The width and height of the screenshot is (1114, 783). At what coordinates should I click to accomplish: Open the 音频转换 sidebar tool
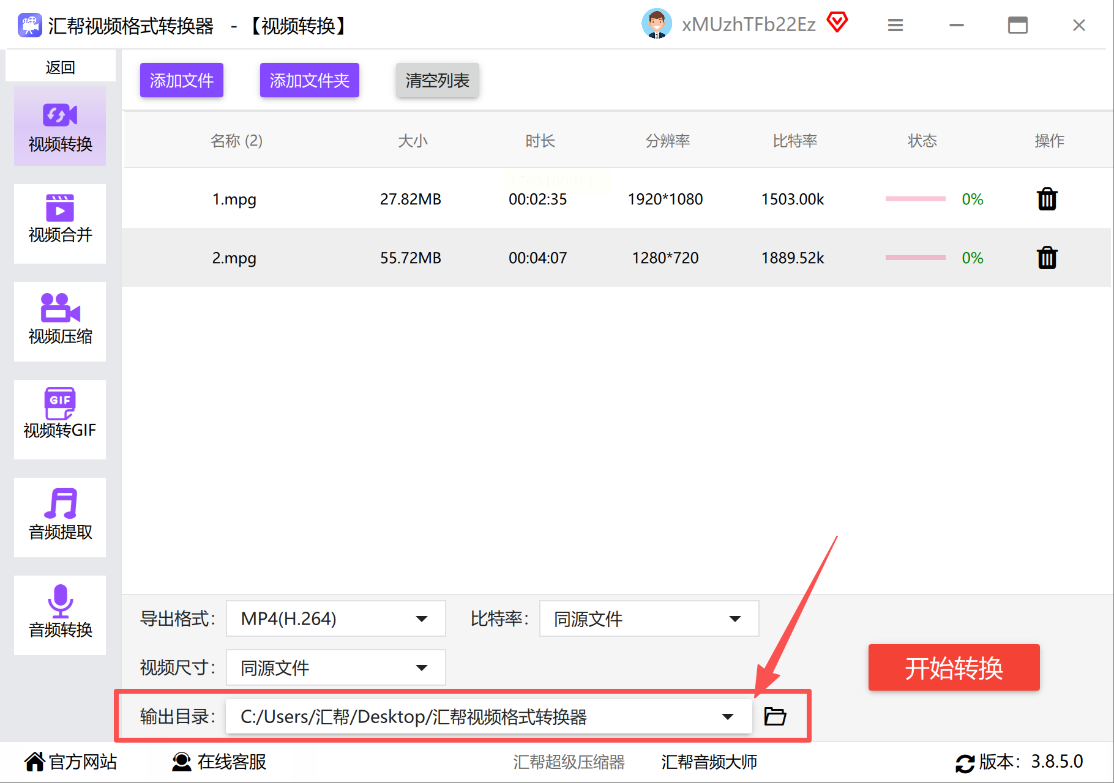point(60,615)
